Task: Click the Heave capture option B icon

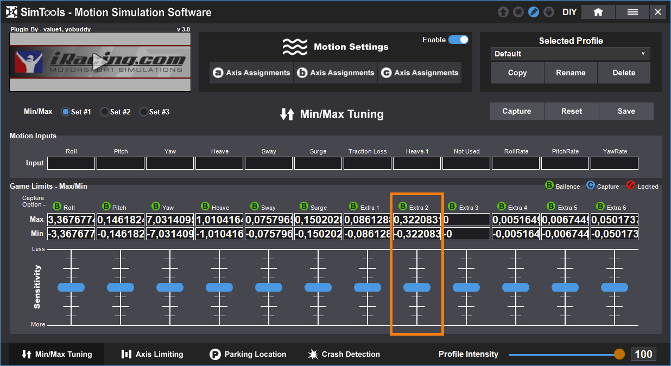Action: [205, 207]
